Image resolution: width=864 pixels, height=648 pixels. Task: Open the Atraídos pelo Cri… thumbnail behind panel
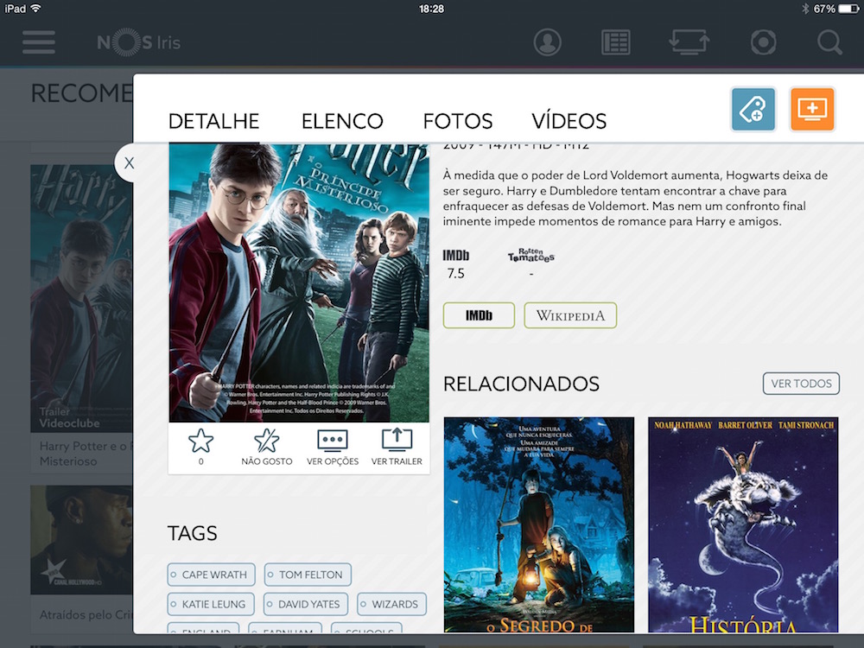click(x=81, y=540)
